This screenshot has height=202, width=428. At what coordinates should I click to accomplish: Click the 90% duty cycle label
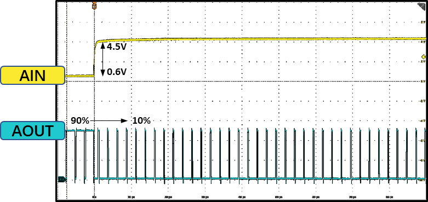tap(79, 120)
